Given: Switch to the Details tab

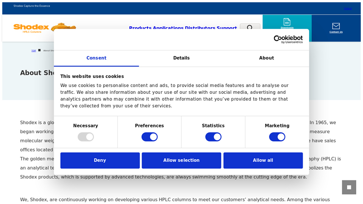Looking at the screenshot, I should click(181, 58).
